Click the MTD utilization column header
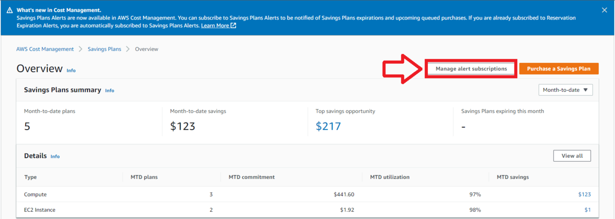Image resolution: width=615 pixels, height=219 pixels. tap(389, 177)
